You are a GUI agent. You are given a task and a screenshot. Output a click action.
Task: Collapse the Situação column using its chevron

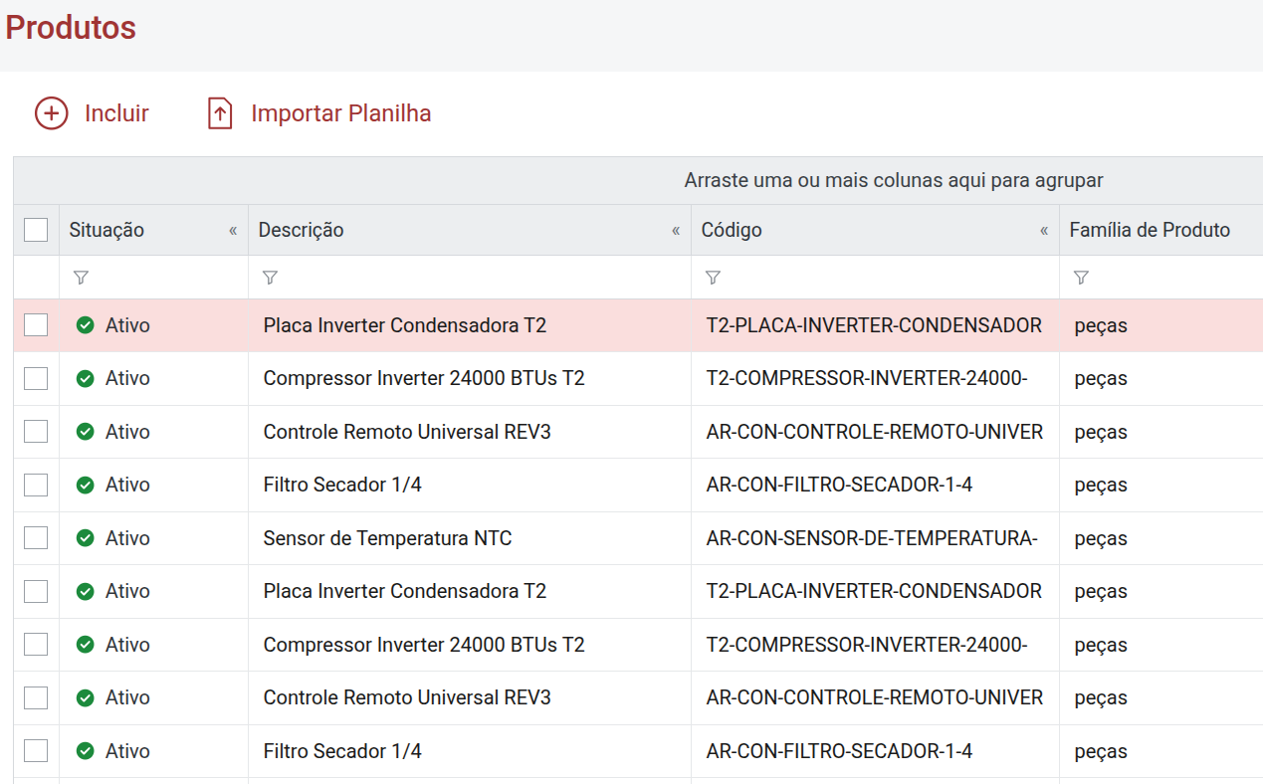point(233,231)
